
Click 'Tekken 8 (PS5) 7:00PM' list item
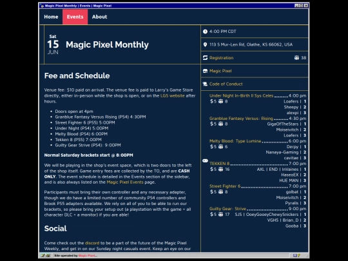point(79,140)
